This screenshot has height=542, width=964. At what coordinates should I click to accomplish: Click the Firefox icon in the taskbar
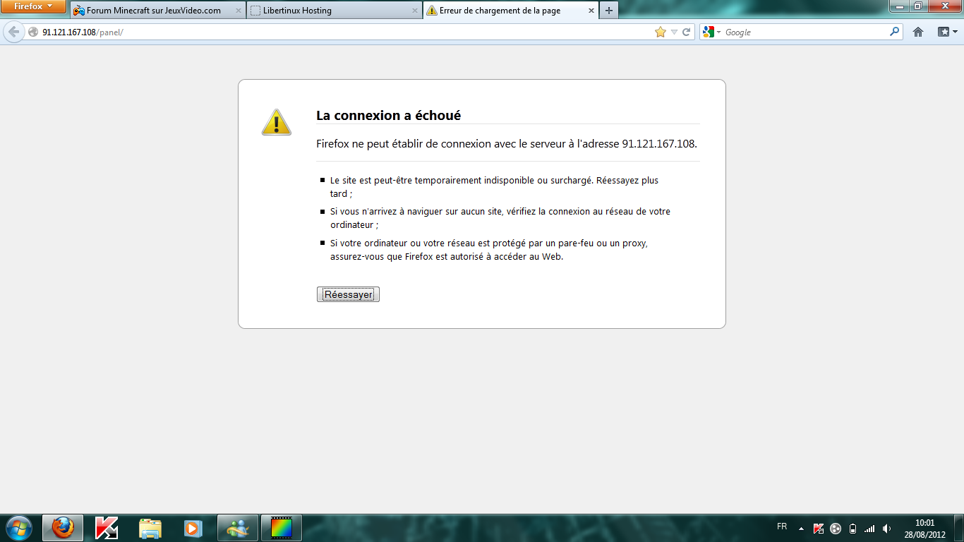[63, 528]
